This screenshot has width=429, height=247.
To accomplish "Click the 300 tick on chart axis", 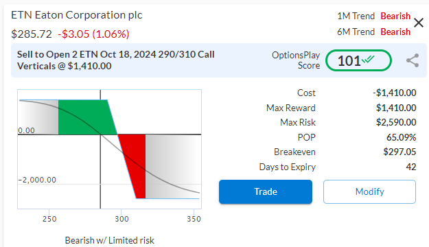I will tap(121, 219).
